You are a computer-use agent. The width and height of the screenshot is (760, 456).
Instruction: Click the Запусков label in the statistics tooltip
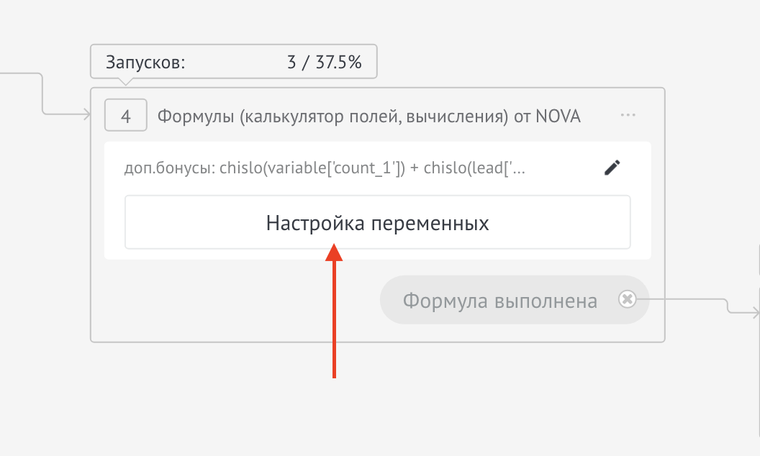(x=145, y=62)
